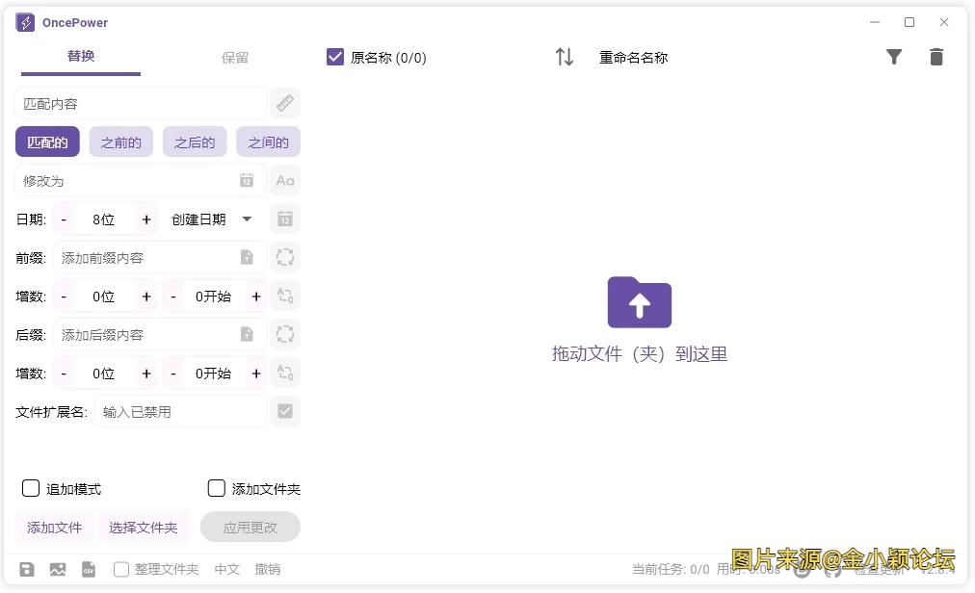Click the 添加文件 button

click(54, 528)
